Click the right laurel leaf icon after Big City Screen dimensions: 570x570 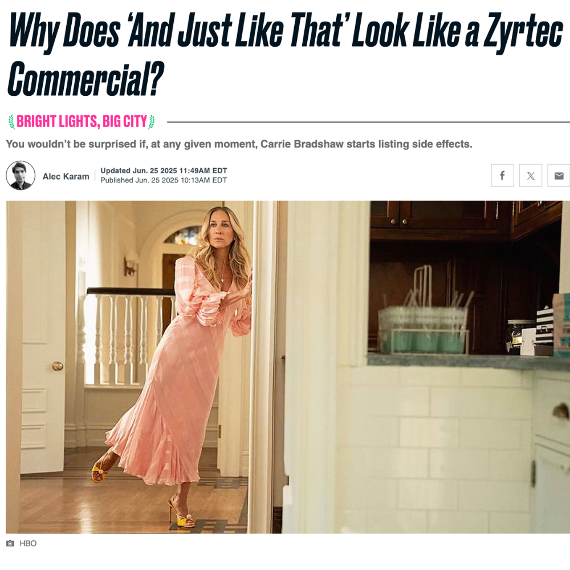(151, 122)
